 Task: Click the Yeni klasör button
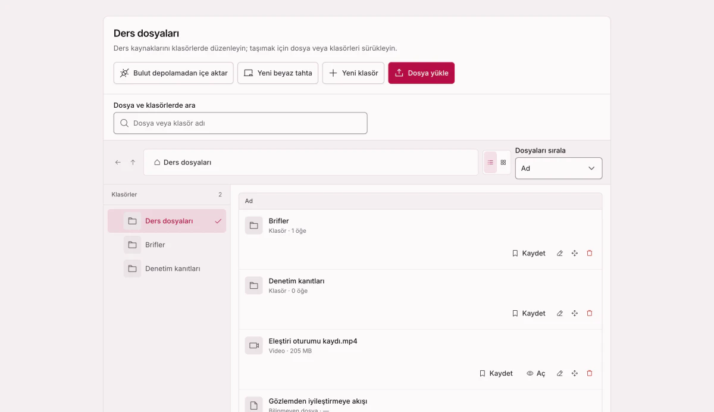pyautogui.click(x=353, y=73)
